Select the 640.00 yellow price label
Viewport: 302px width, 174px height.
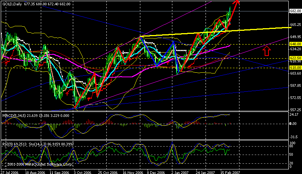[x=294, y=44]
